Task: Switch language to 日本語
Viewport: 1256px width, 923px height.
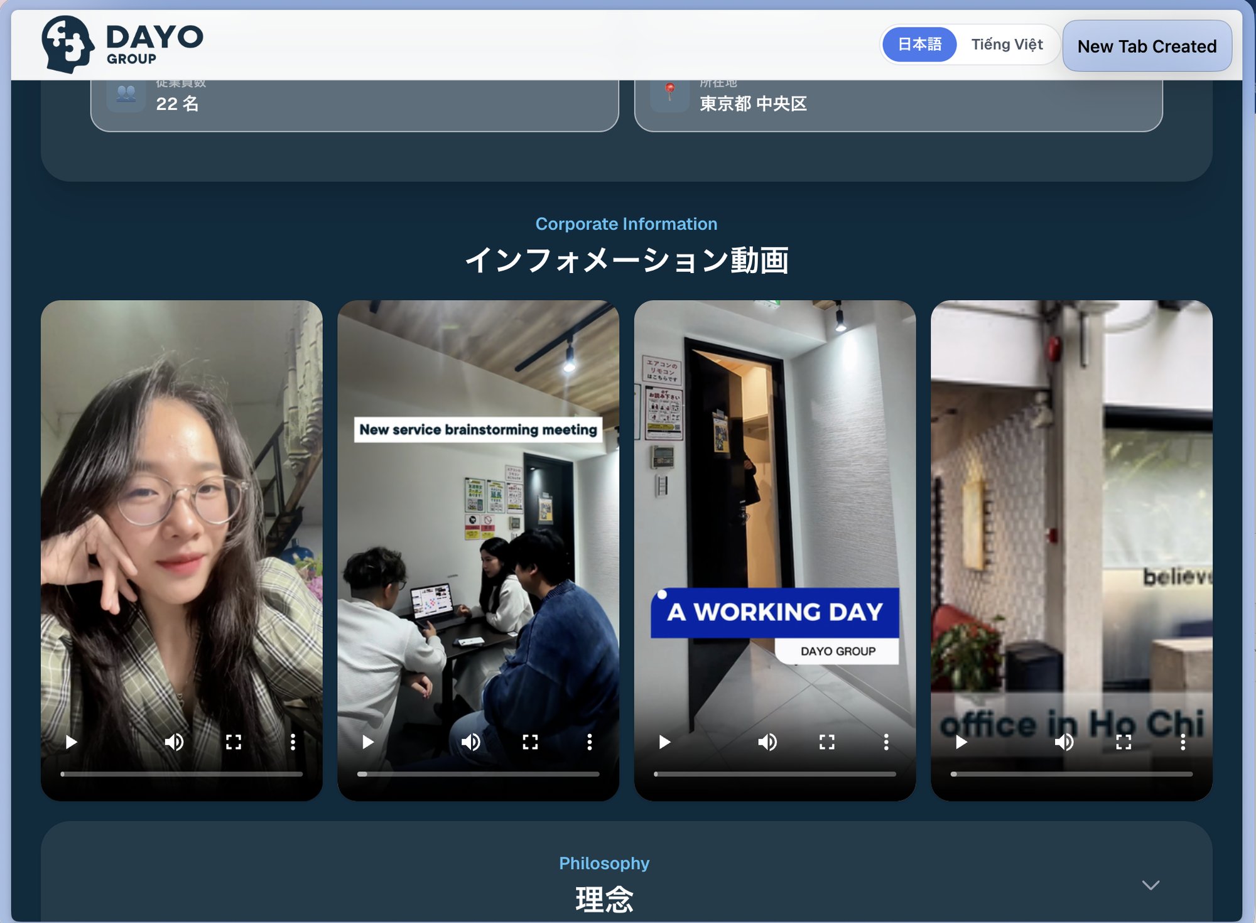Action: (919, 45)
